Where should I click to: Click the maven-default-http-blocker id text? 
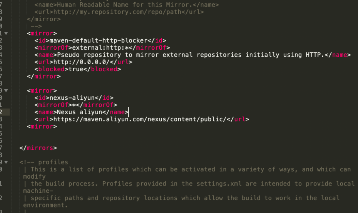[99, 41]
